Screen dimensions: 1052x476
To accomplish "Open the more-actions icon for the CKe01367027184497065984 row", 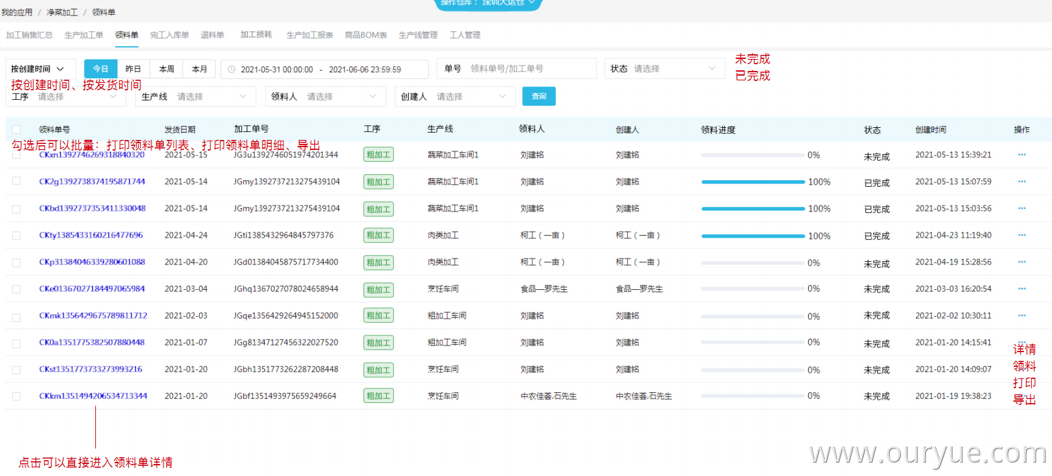I will click(1021, 289).
